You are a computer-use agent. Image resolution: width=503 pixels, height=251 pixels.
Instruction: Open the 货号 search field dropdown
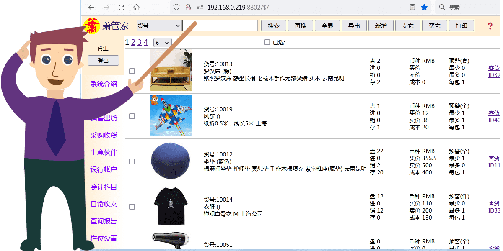[x=159, y=25]
